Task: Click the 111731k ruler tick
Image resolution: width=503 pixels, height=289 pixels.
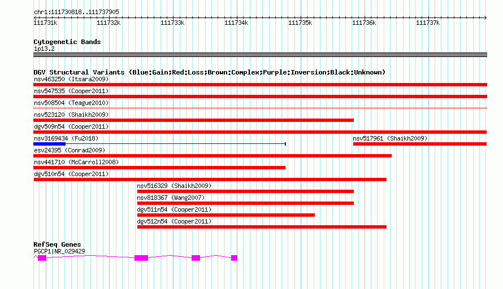Action: (x=46, y=23)
